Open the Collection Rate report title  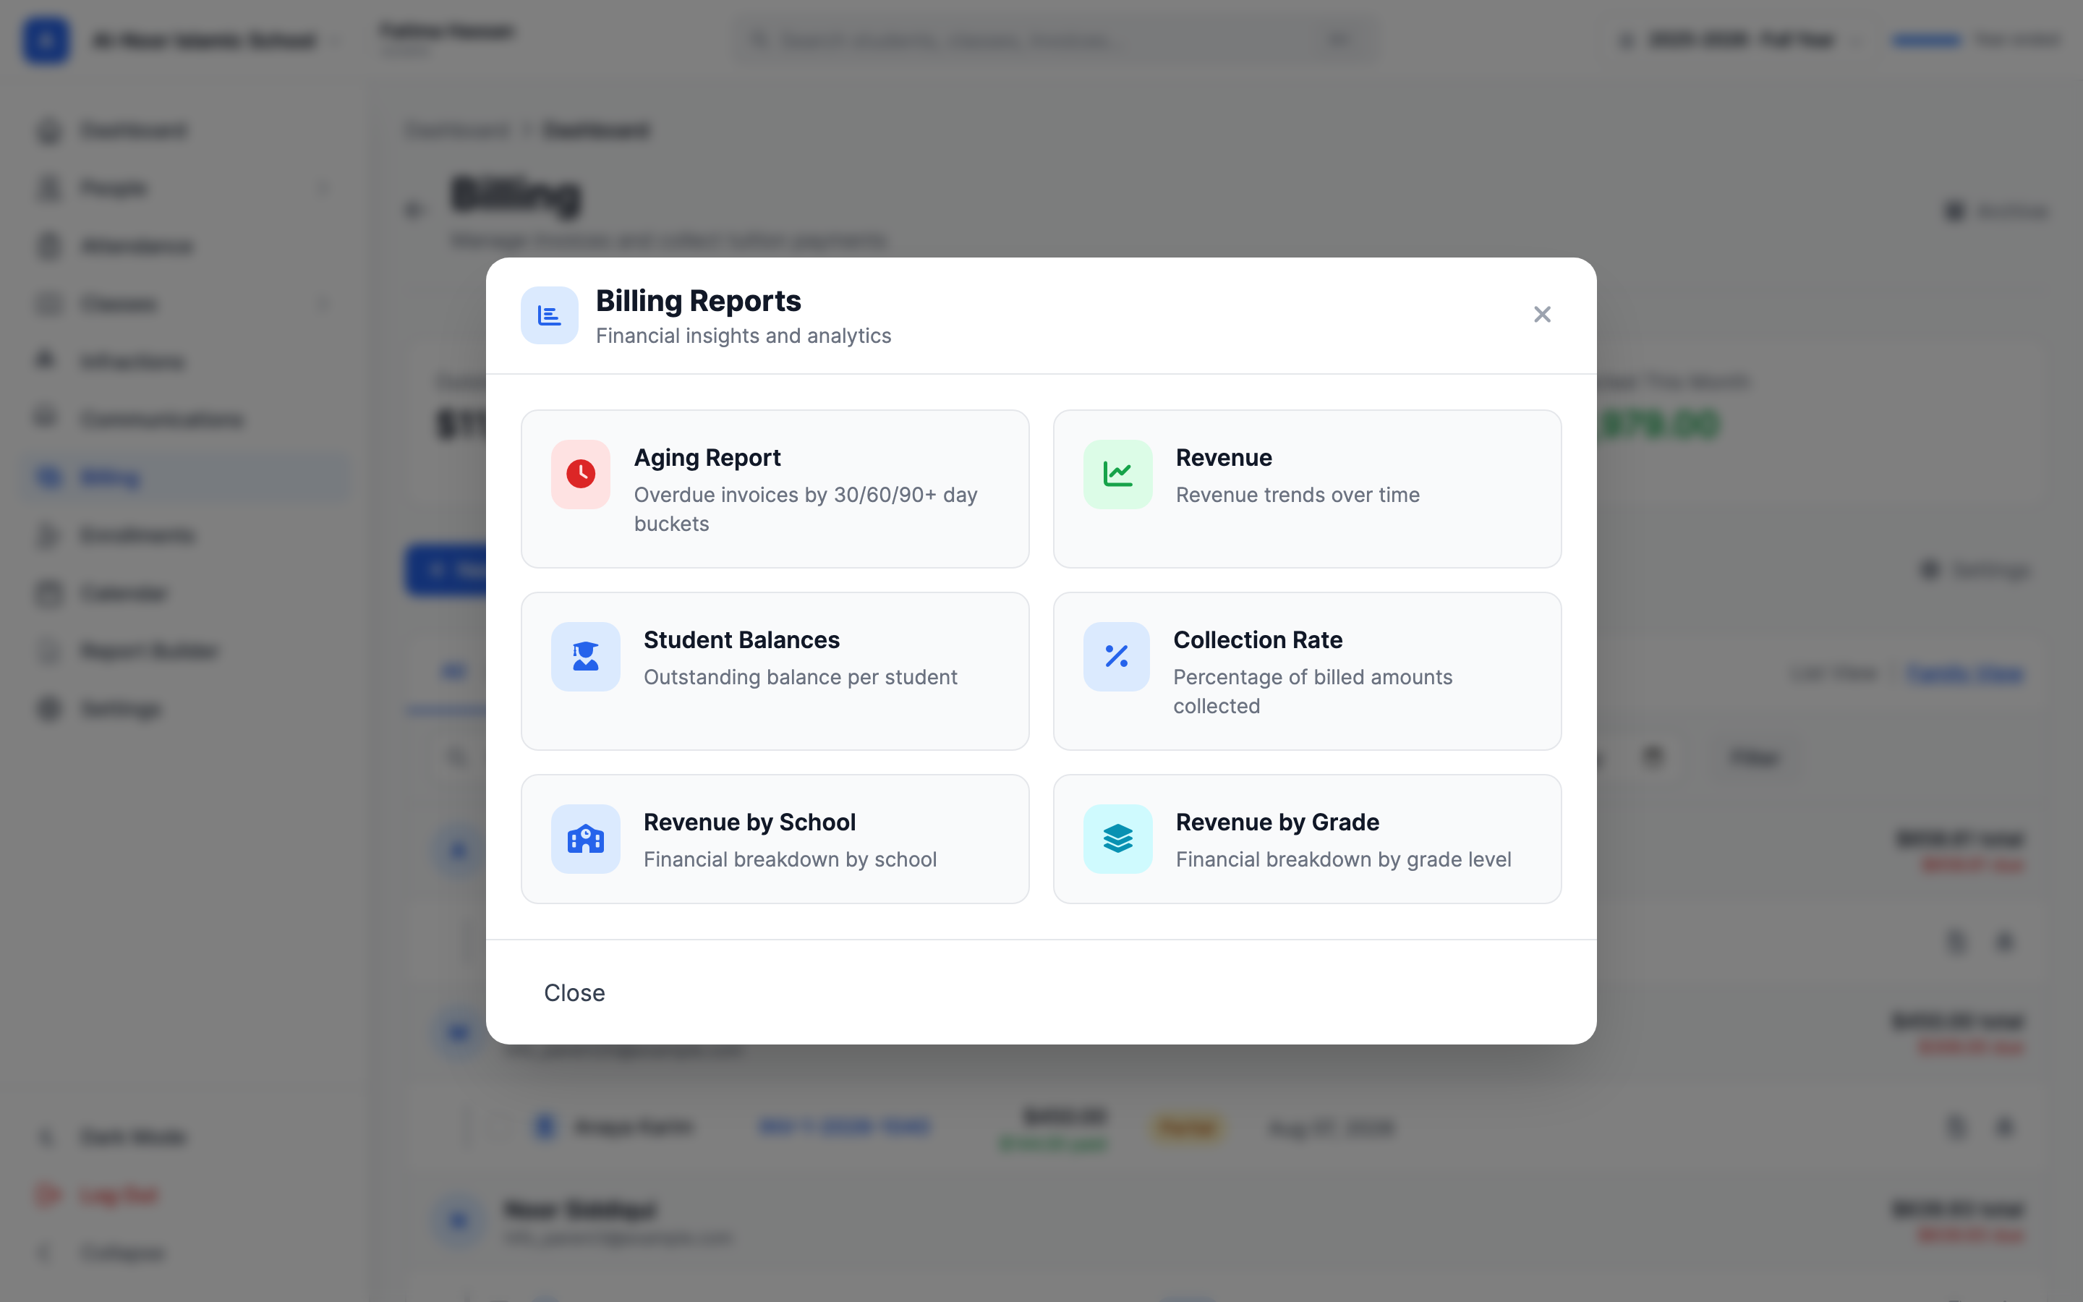click(x=1257, y=640)
